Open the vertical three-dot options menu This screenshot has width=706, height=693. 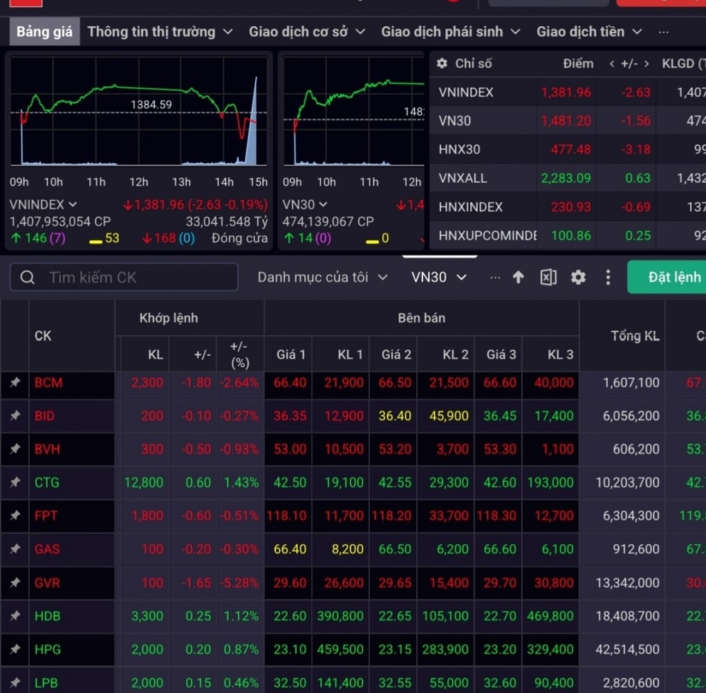[x=608, y=278]
